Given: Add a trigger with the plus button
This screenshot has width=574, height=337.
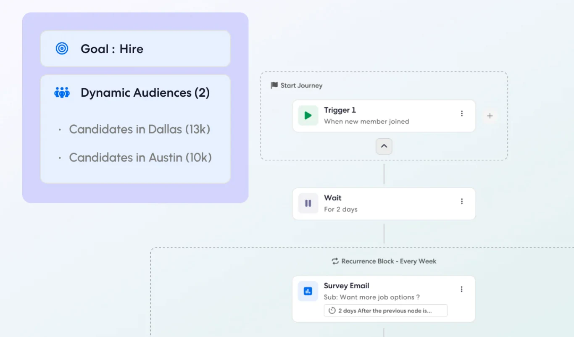Looking at the screenshot, I should click(x=490, y=116).
